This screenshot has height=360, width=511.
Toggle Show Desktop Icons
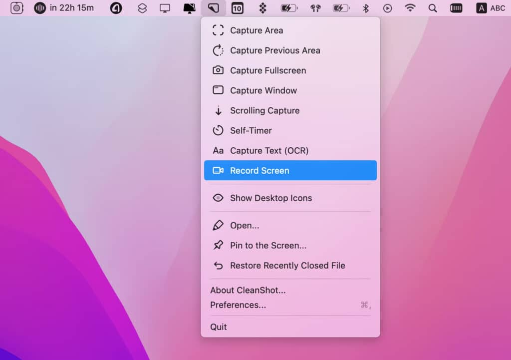tap(270, 198)
